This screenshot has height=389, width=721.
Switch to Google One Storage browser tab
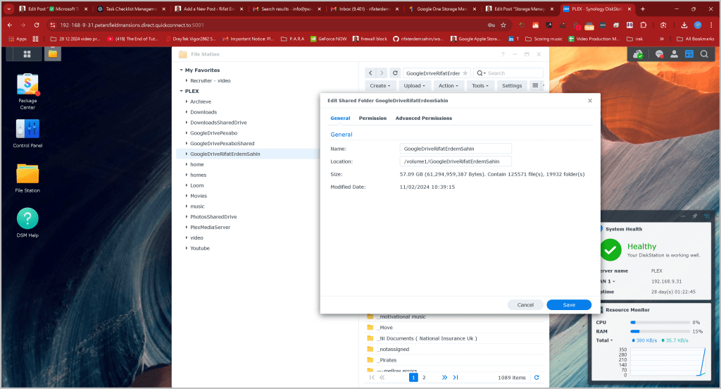click(442, 8)
